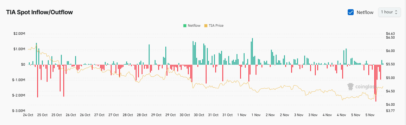Click the $-2.00M left axis label
This screenshot has height=125, width=406.
point(18,95)
